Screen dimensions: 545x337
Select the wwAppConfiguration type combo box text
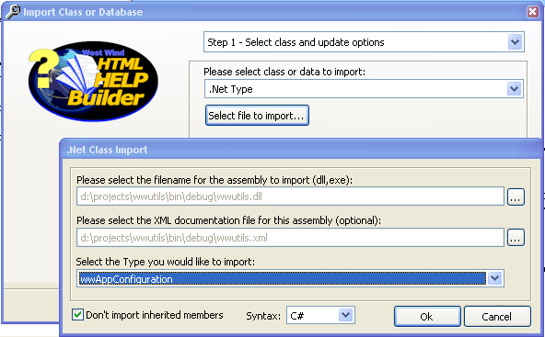pyautogui.click(x=283, y=279)
